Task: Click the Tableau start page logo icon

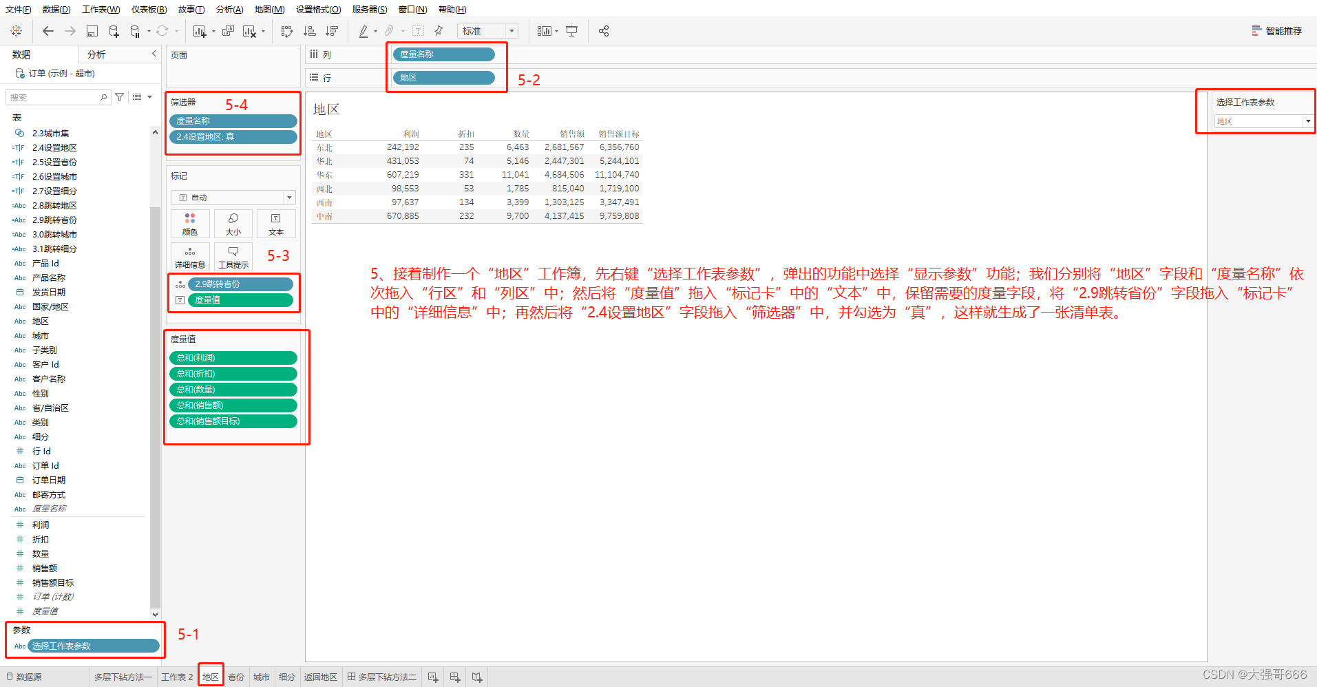Action: point(17,31)
